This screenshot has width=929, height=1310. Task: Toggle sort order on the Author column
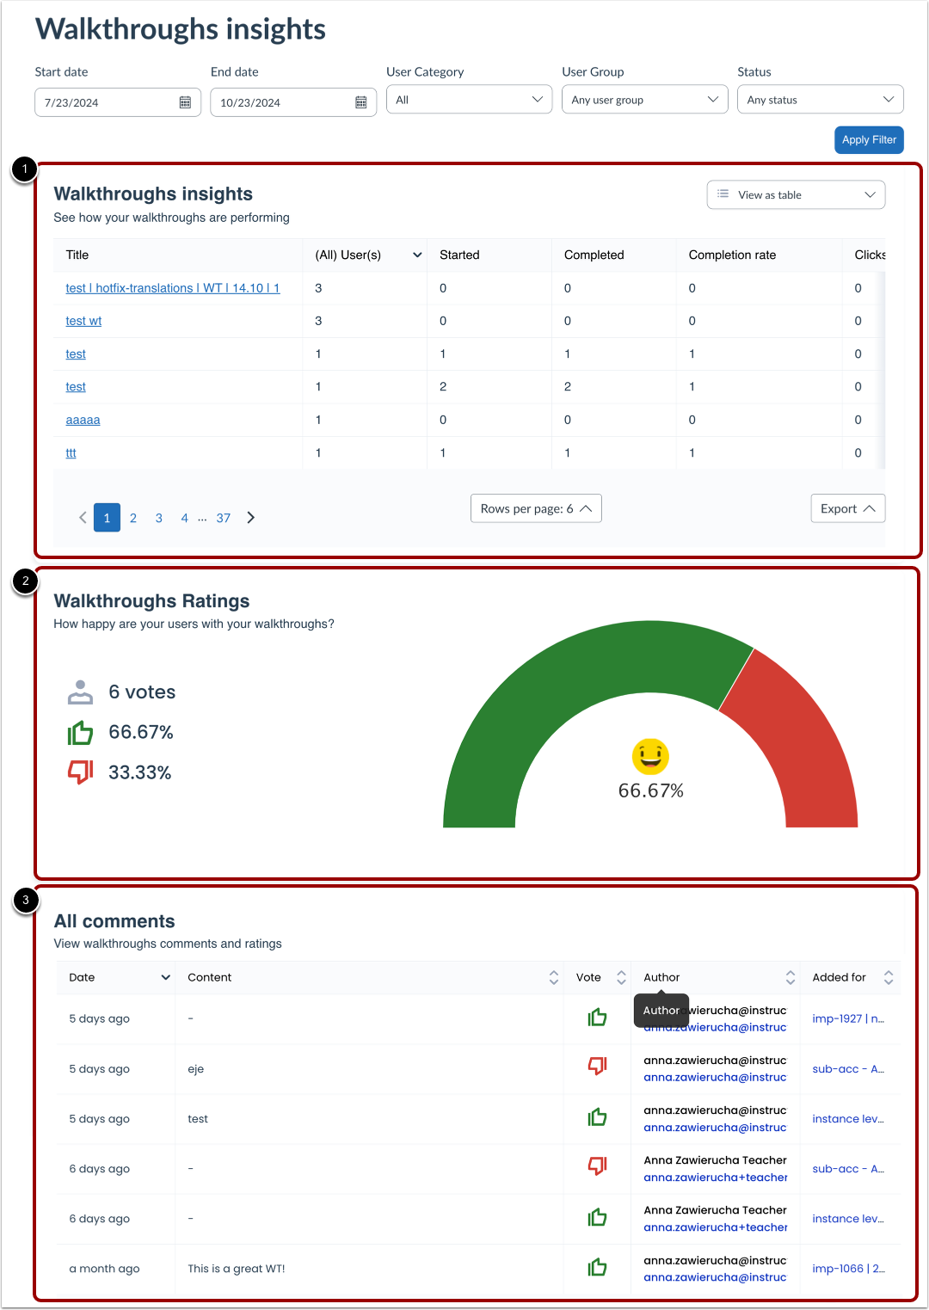[x=791, y=977]
